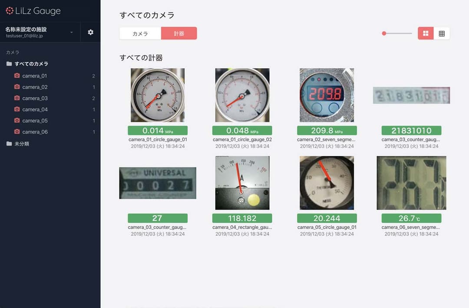This screenshot has height=308, width=469.
Task: Click the camera_01 camera icon
Action: tap(17, 76)
